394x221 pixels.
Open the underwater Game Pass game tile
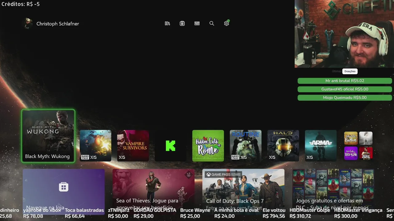[95, 145]
